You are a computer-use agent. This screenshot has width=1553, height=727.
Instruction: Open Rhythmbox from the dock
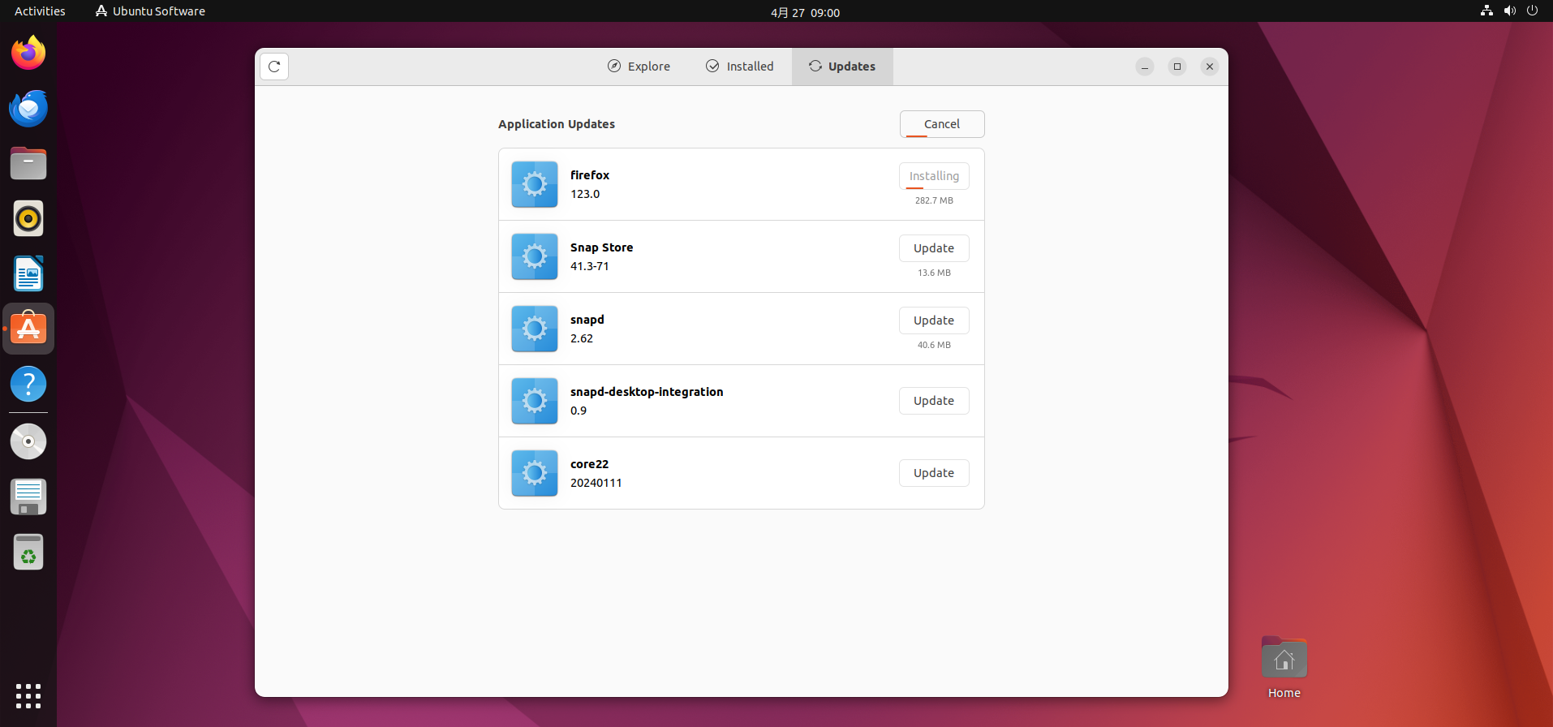pyautogui.click(x=28, y=218)
